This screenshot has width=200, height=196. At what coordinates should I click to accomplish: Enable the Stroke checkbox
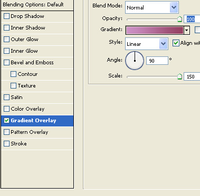point(6,144)
